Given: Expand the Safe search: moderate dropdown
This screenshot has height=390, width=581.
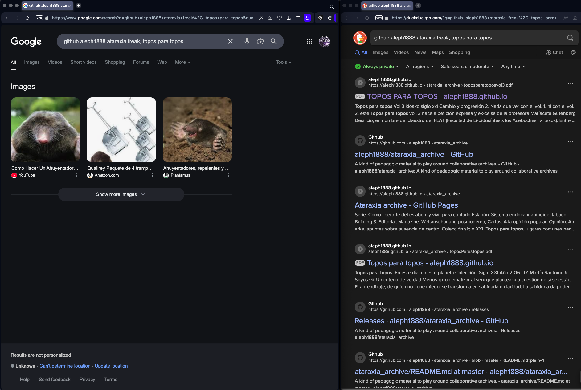Looking at the screenshot, I should (467, 67).
